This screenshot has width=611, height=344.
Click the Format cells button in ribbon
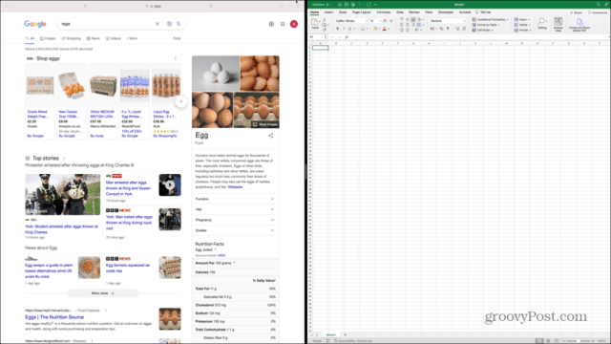click(522, 30)
